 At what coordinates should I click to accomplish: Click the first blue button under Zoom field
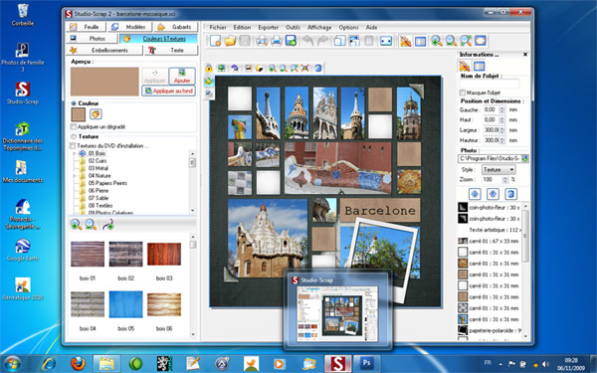(x=475, y=194)
